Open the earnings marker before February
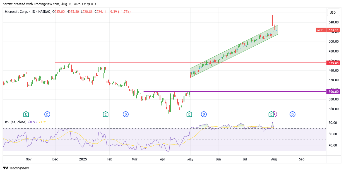This screenshot has width=344, height=173. (105, 114)
